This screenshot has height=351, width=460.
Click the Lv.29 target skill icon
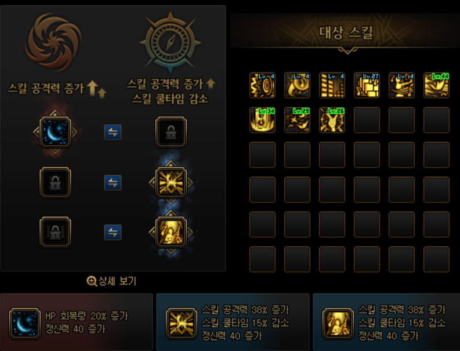click(x=297, y=120)
